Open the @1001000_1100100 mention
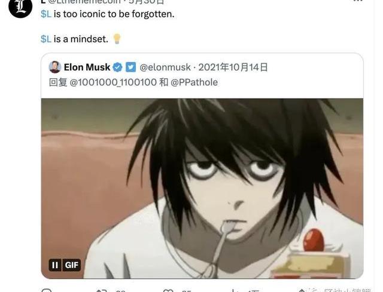 [x=113, y=82]
